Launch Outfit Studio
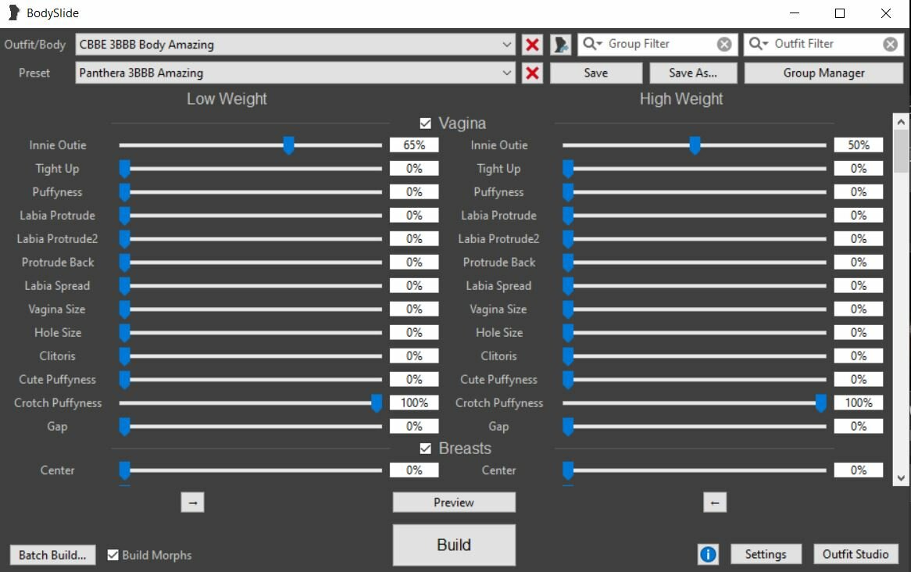Image resolution: width=911 pixels, height=572 pixels. tap(856, 554)
